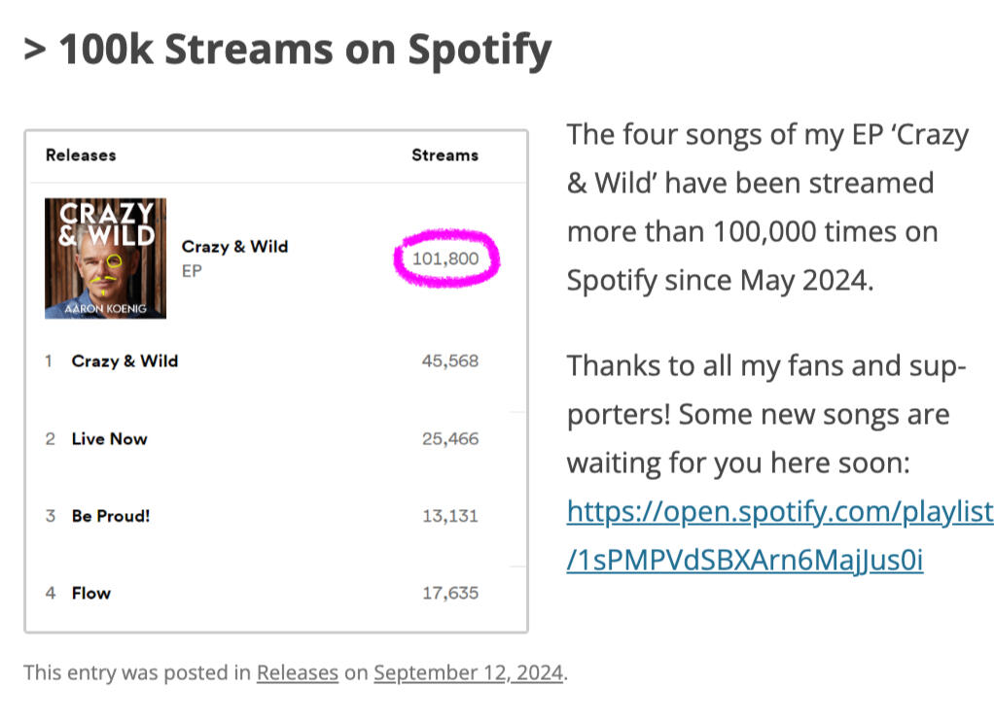
Task: Click the 17,635 stream count
Action: pyautogui.click(x=449, y=593)
